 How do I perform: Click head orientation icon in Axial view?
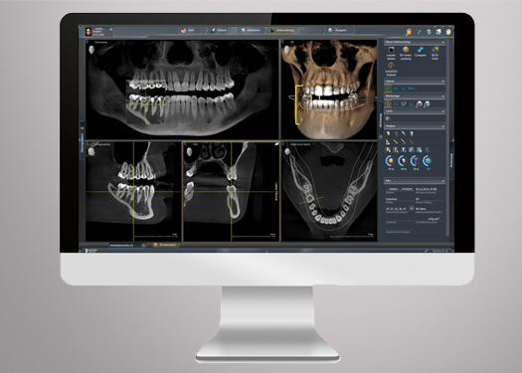(x=287, y=151)
